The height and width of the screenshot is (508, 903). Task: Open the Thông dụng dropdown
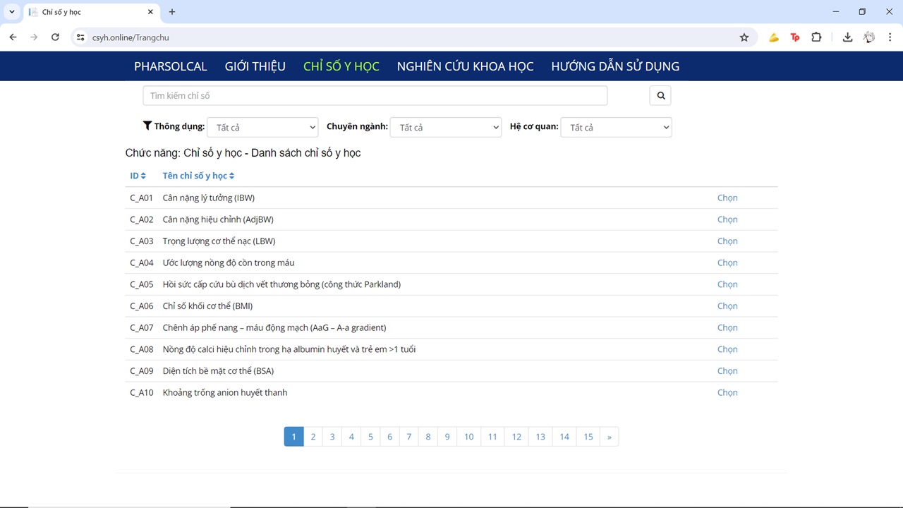(x=262, y=127)
